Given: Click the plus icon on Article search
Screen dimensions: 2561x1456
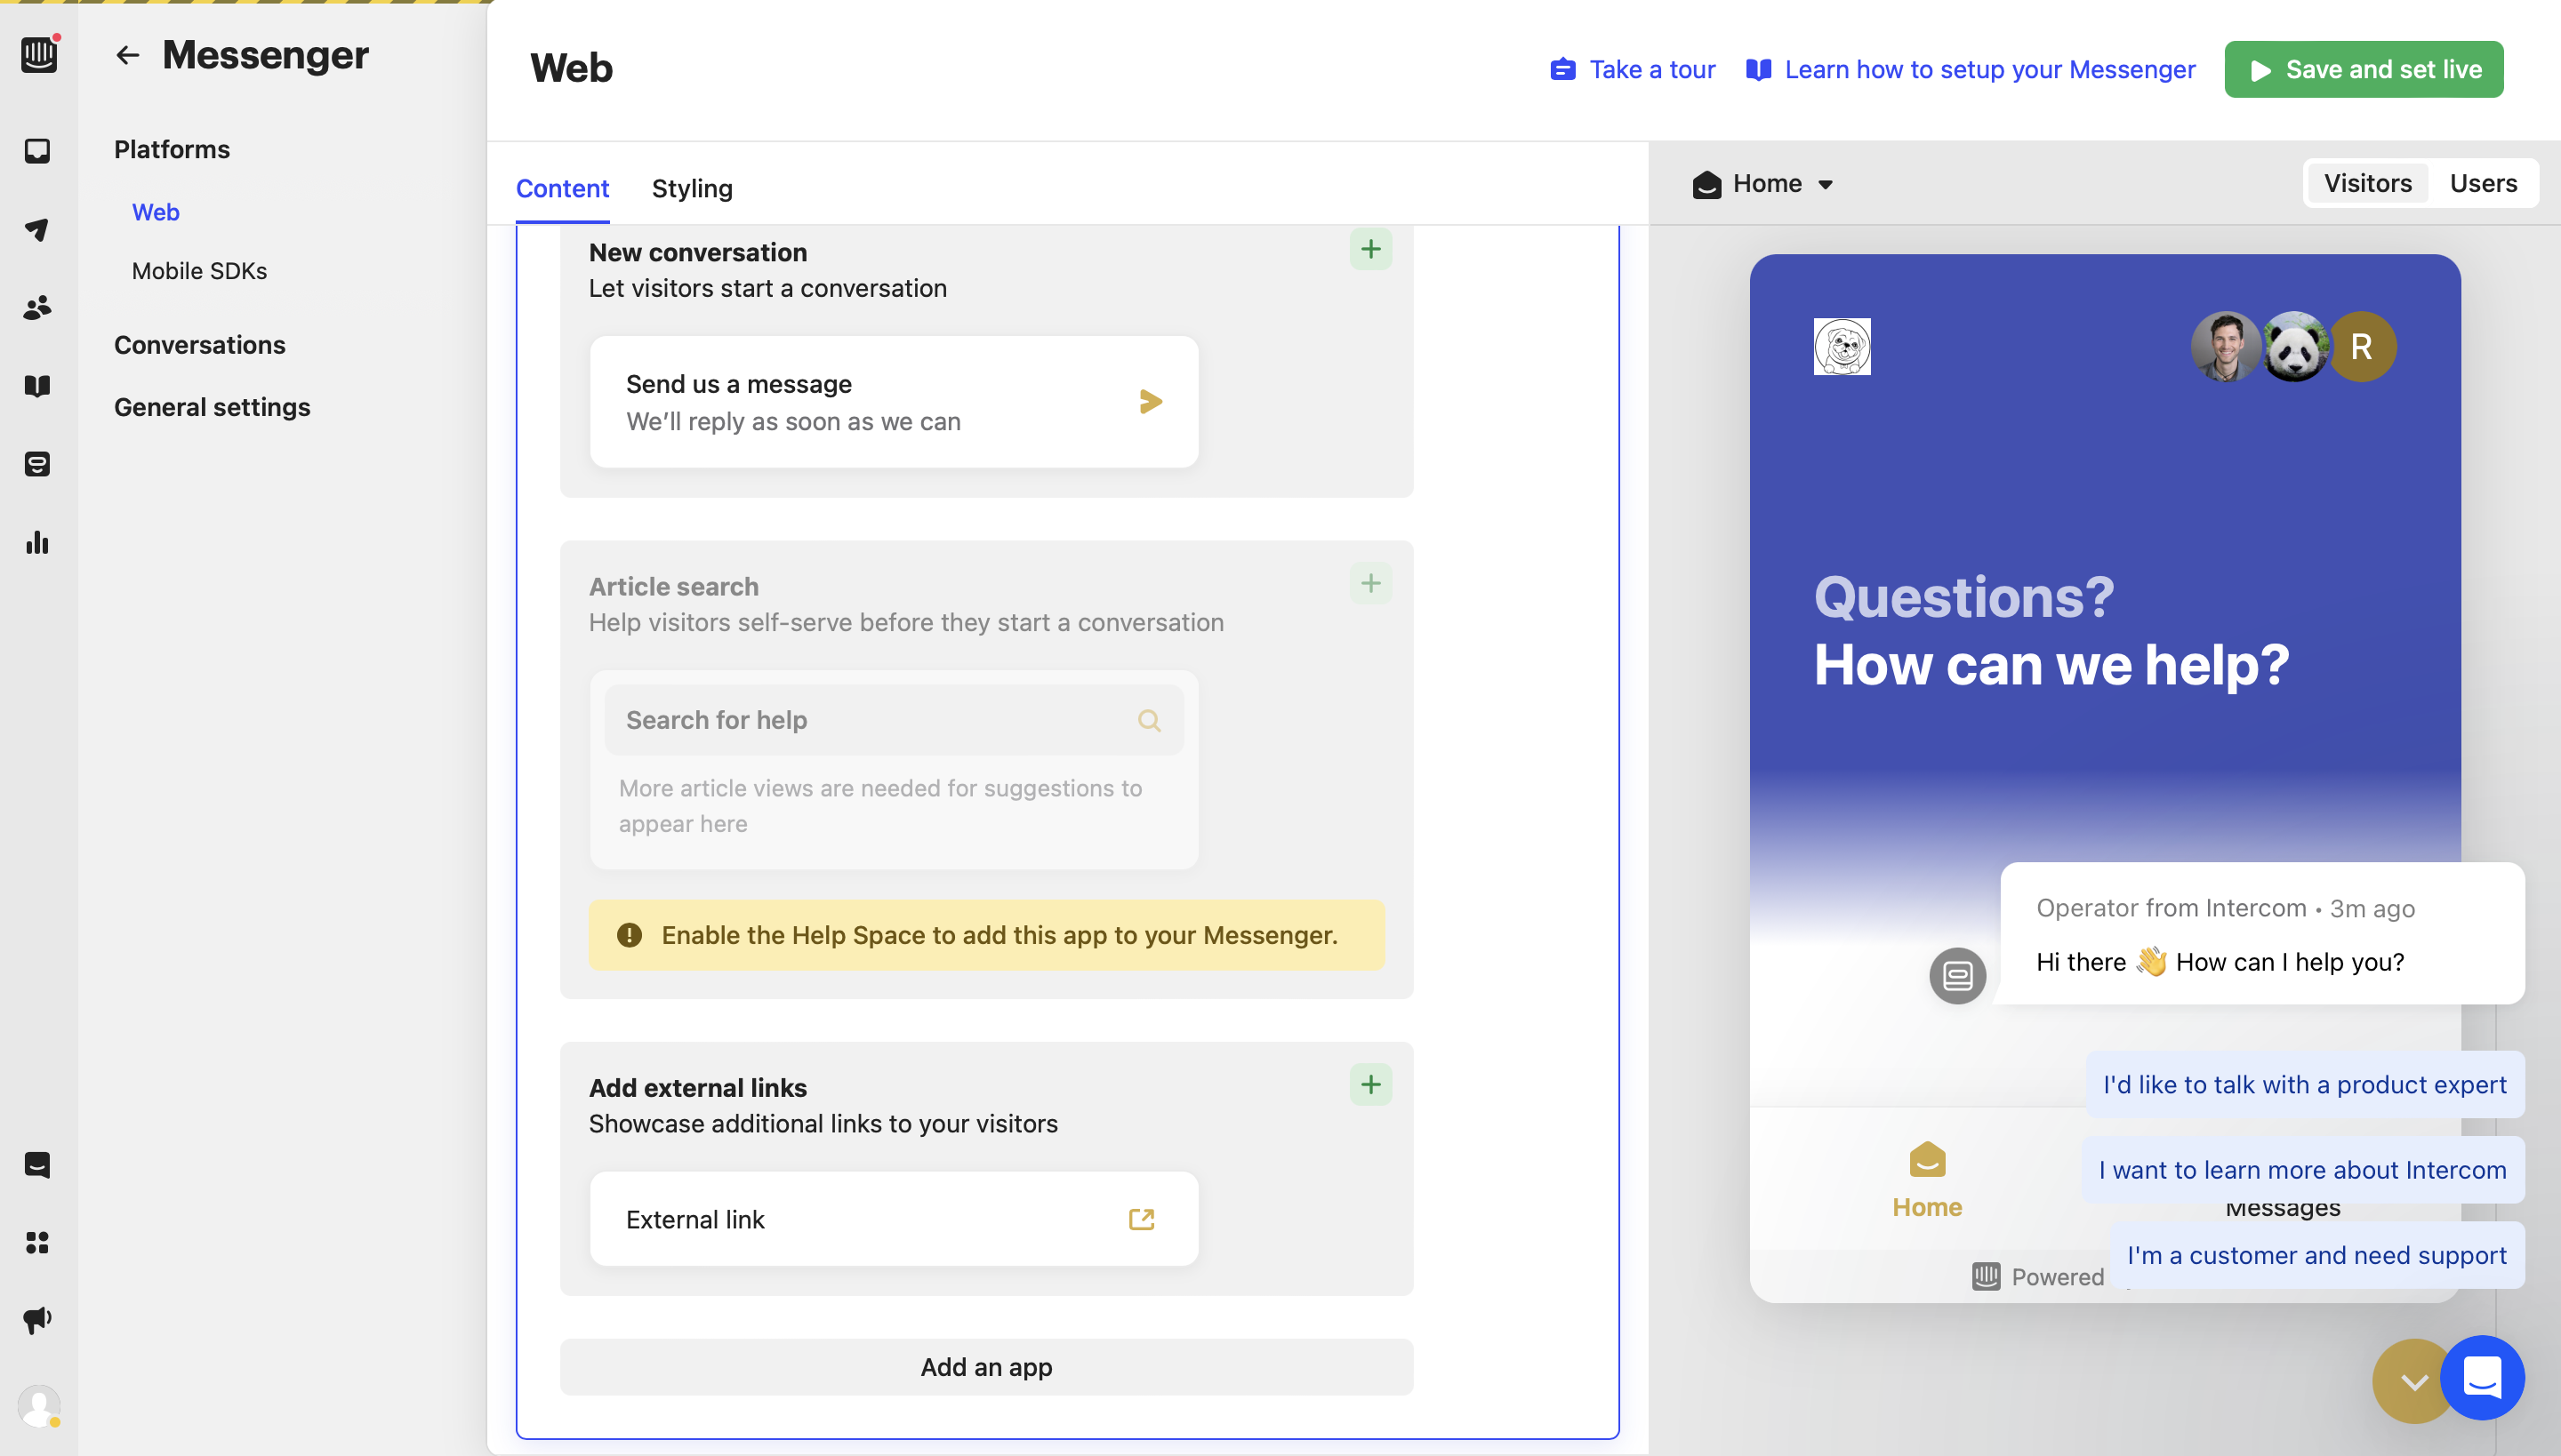Looking at the screenshot, I should [x=1372, y=582].
